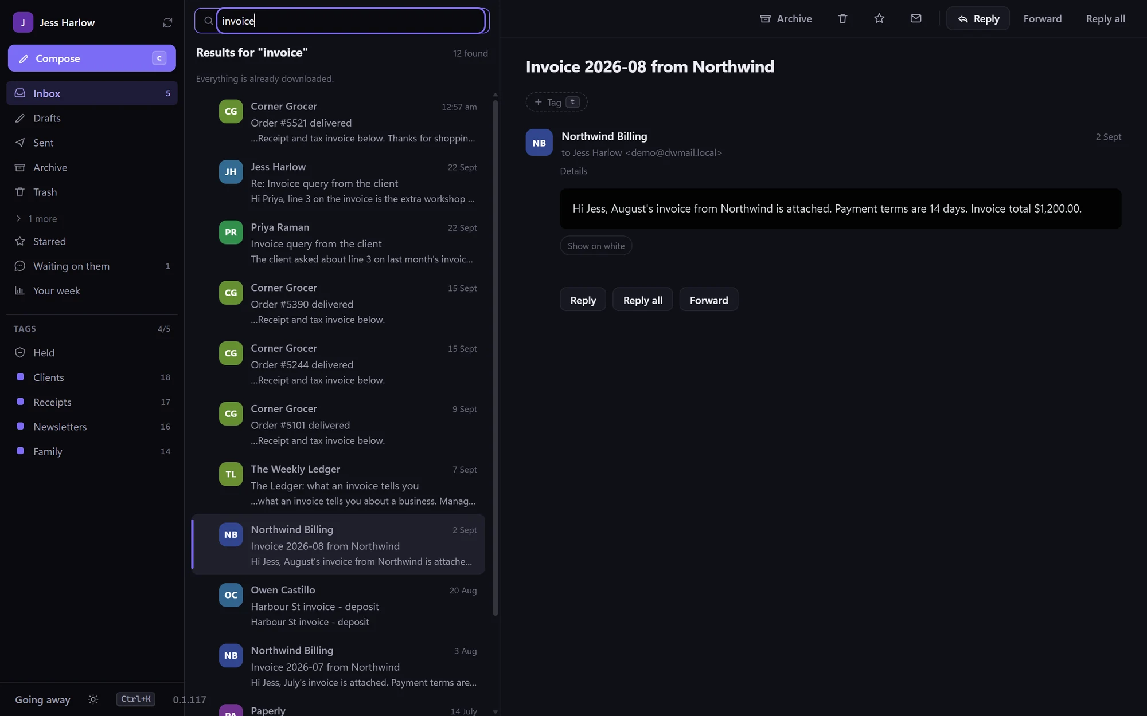Viewport: 1147px width, 716px height.
Task: Toggle Show on white
Action: coord(596,246)
